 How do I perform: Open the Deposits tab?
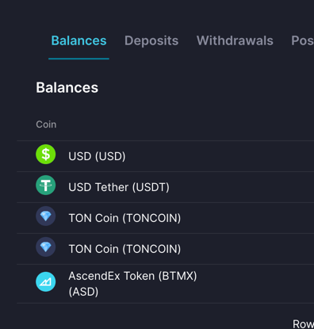151,40
